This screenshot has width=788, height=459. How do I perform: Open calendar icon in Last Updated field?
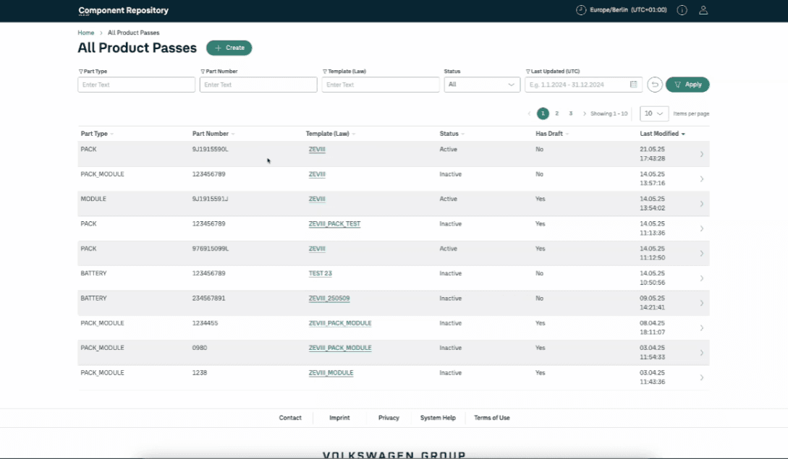pos(634,85)
